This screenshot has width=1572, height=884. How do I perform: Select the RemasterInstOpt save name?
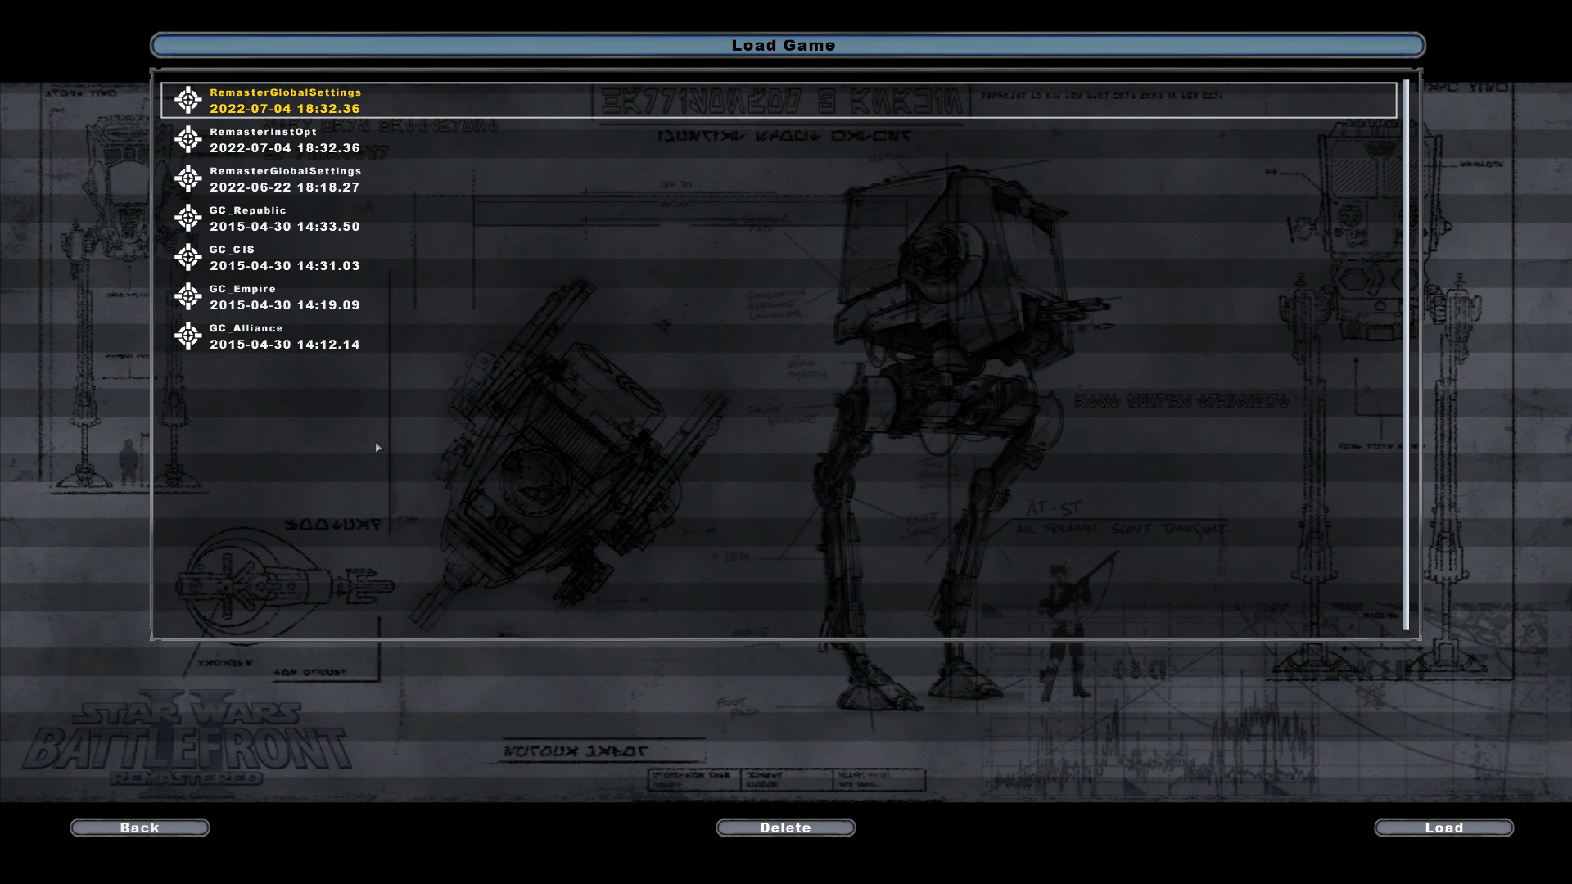263,132
